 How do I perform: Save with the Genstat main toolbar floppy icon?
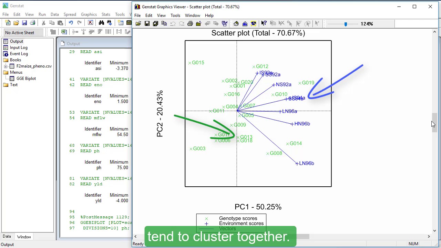coord(24,23)
